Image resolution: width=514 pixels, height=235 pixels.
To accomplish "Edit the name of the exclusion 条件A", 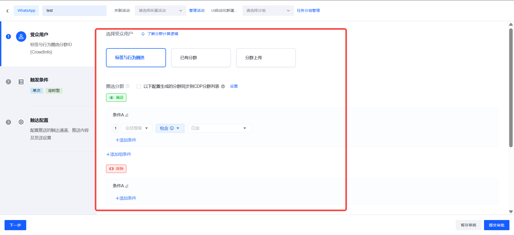I will (x=127, y=186).
